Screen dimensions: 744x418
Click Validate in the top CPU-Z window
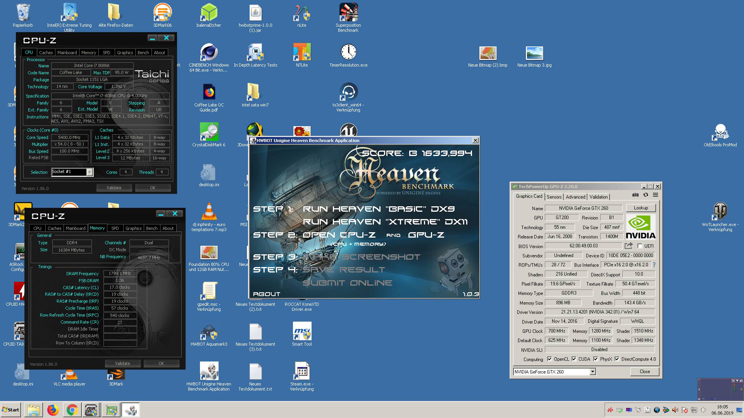pyautogui.click(x=114, y=188)
